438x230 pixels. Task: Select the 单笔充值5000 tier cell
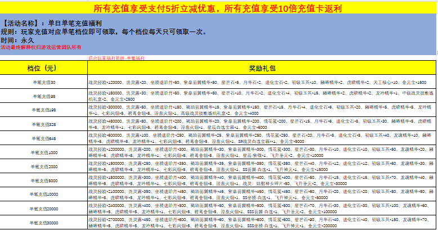tap(44, 181)
